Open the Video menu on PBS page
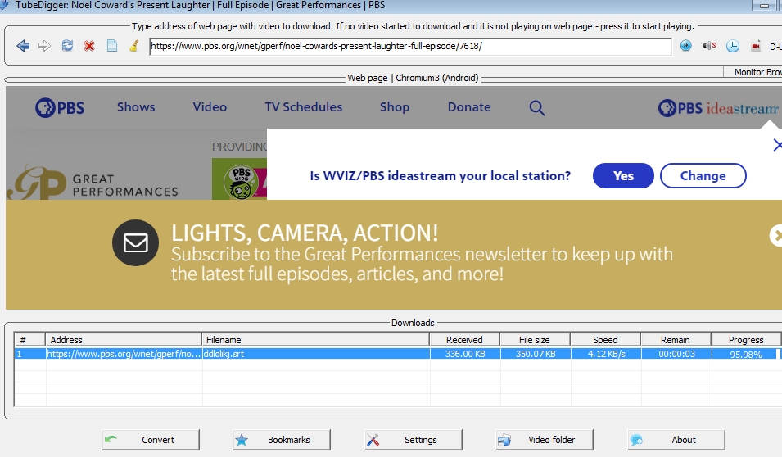The height and width of the screenshot is (457, 782). (x=210, y=106)
